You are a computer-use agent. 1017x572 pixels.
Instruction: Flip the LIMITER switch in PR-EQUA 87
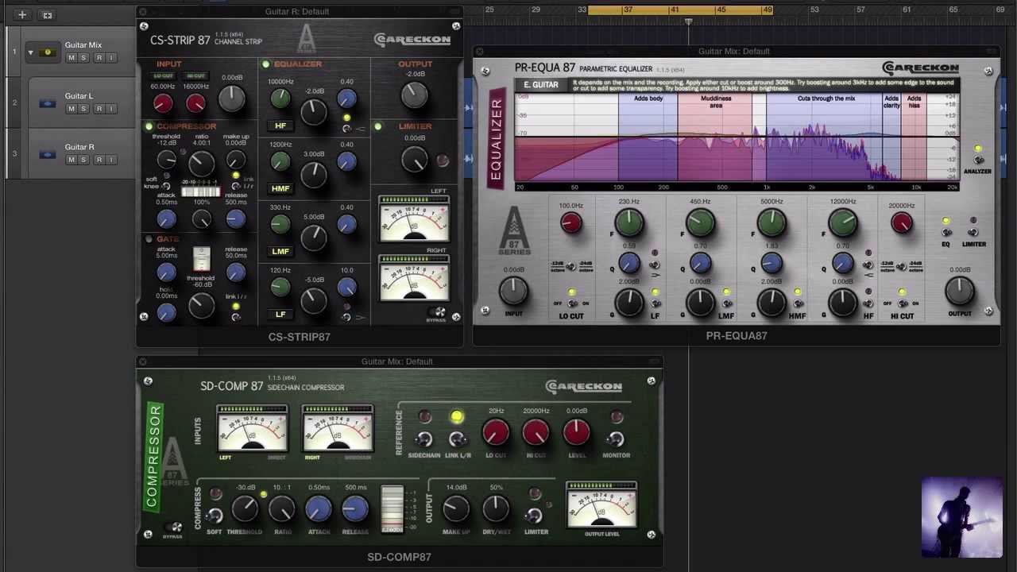tap(973, 232)
